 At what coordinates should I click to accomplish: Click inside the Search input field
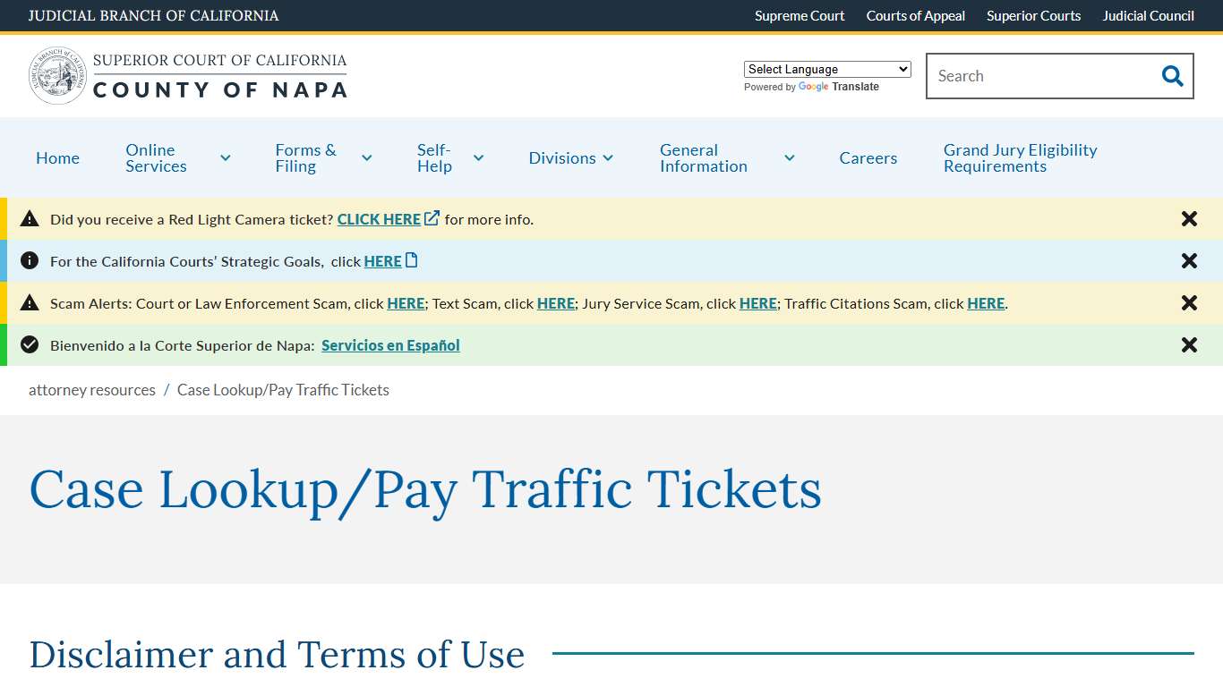[x=1030, y=76]
